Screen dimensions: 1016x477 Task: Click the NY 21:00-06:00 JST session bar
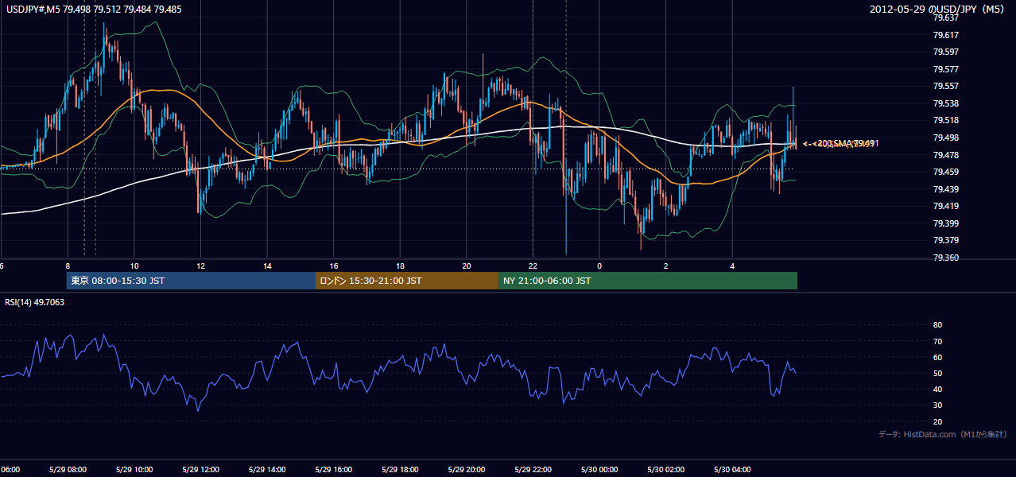point(648,281)
